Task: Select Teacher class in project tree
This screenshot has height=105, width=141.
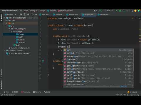Action: pyautogui.click(x=22, y=42)
